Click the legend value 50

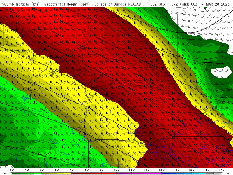42,170
